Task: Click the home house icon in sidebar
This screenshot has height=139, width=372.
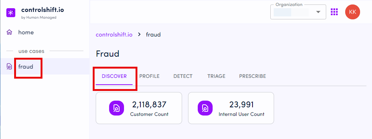Action: 9,32
